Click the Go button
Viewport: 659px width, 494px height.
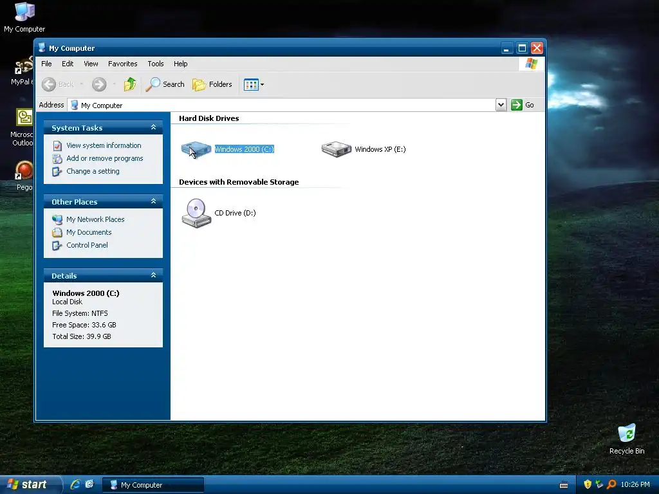(523, 105)
